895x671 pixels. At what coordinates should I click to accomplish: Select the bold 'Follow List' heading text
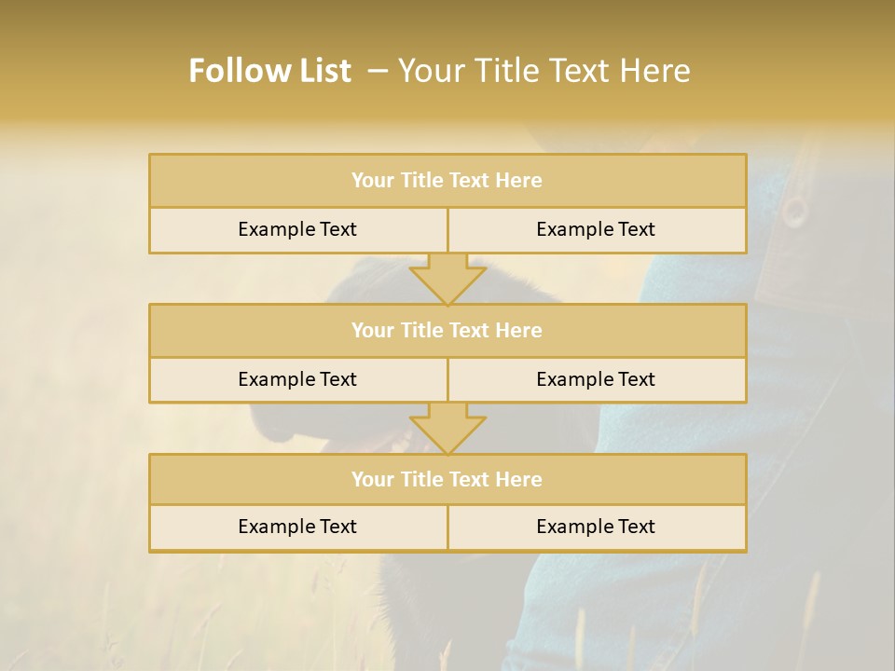pyautogui.click(x=270, y=71)
